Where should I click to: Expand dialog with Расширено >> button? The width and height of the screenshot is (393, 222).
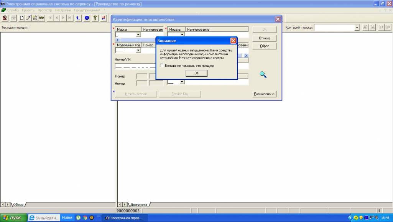(264, 94)
